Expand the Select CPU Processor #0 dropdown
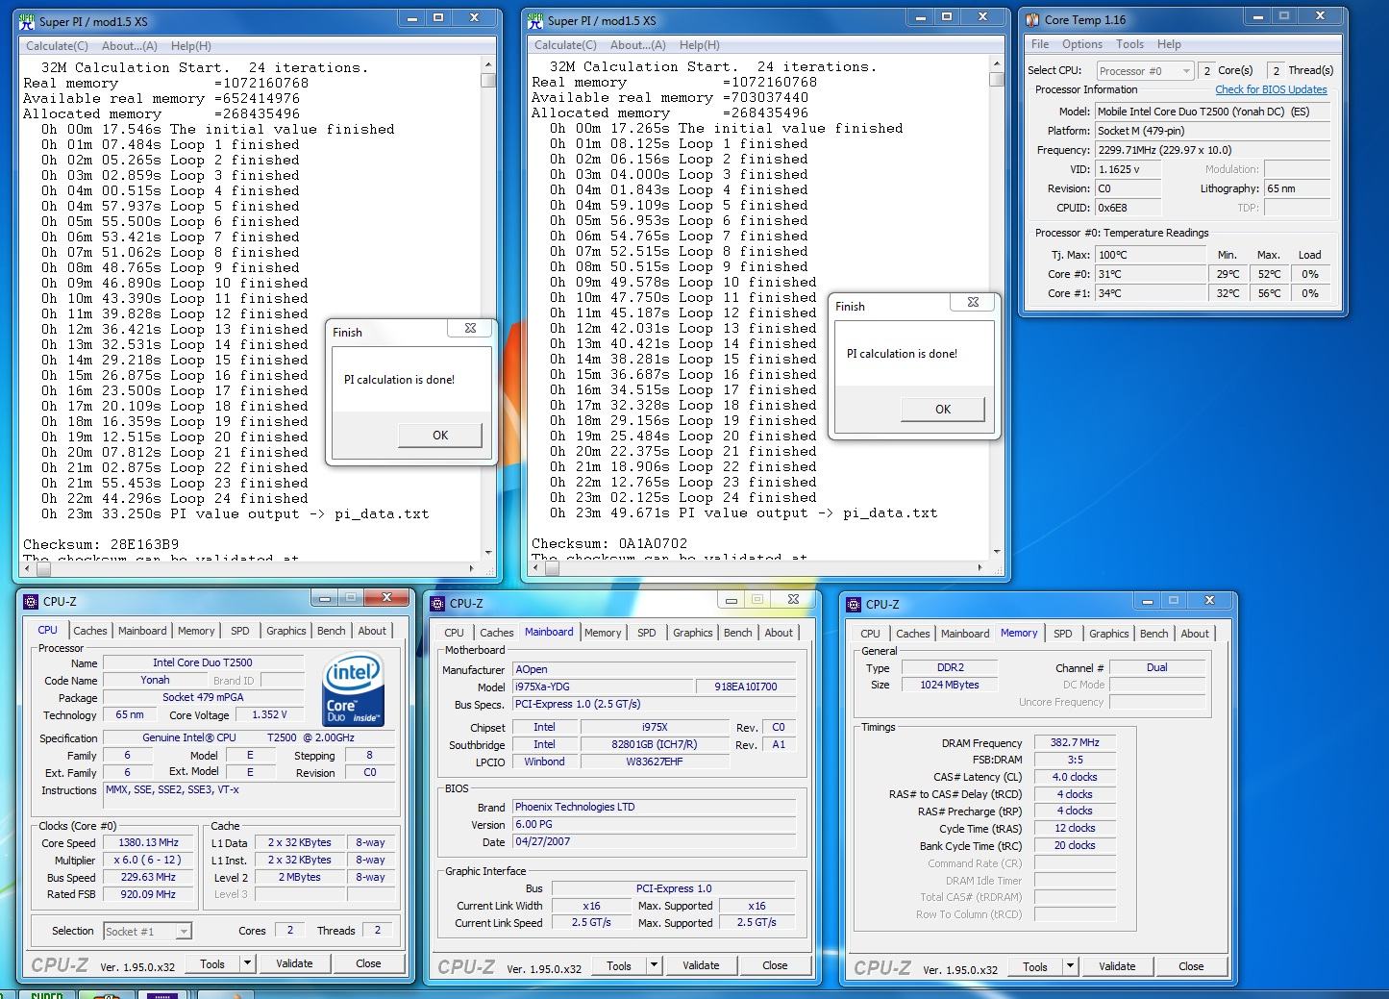1389x999 pixels. pos(1185,71)
